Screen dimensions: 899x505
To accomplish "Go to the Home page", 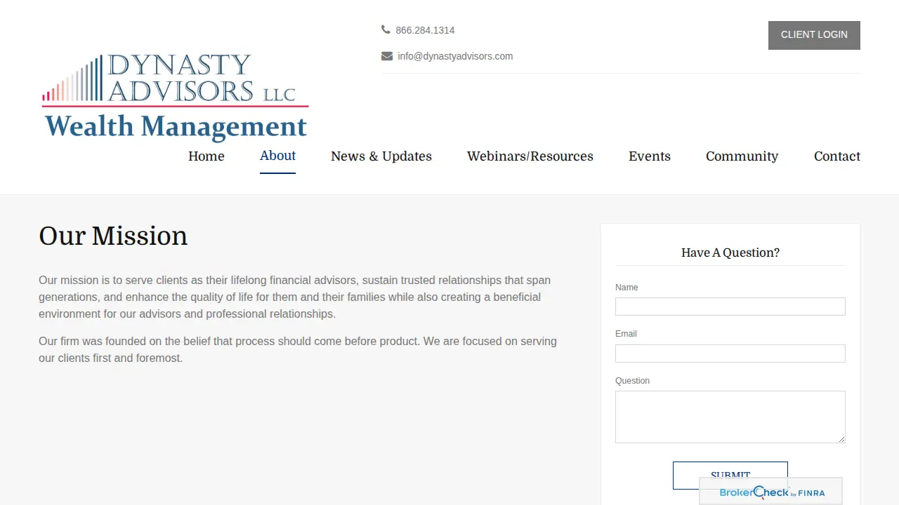I will (x=206, y=156).
